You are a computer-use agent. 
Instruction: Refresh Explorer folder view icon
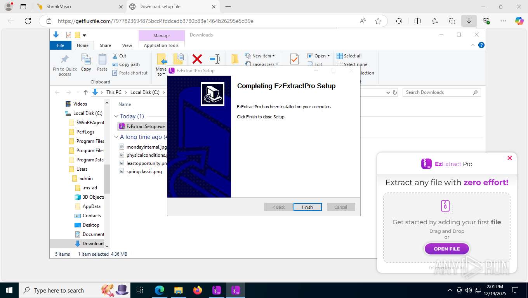click(x=395, y=92)
